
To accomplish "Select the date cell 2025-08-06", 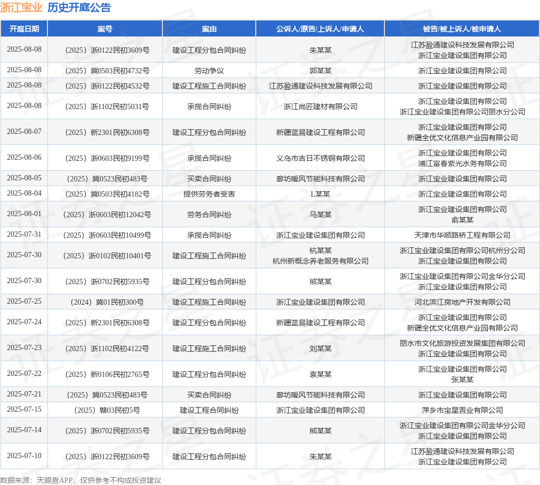I will coord(24,157).
